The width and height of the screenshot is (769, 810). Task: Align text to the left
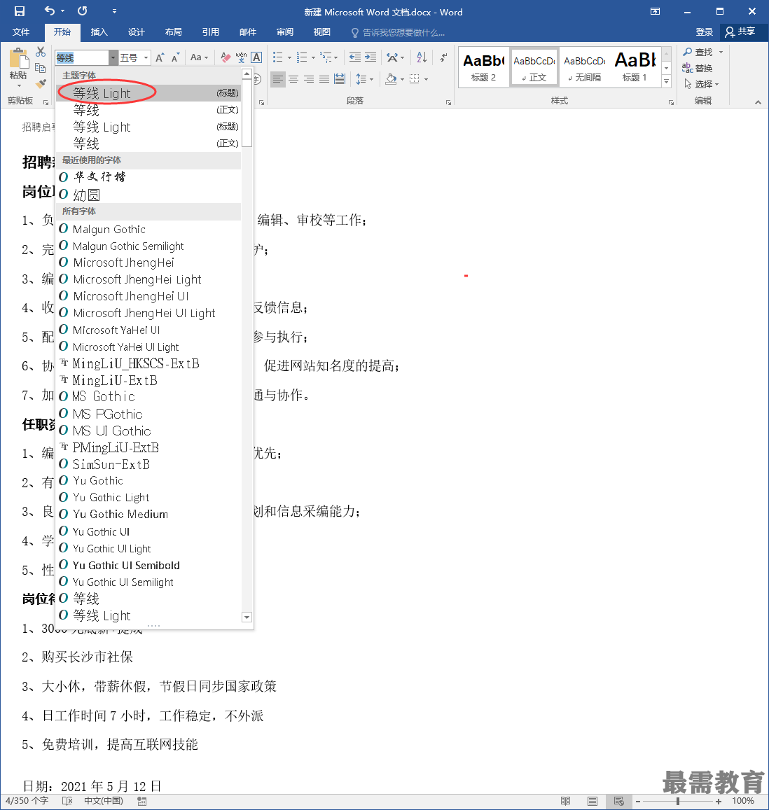(x=278, y=79)
